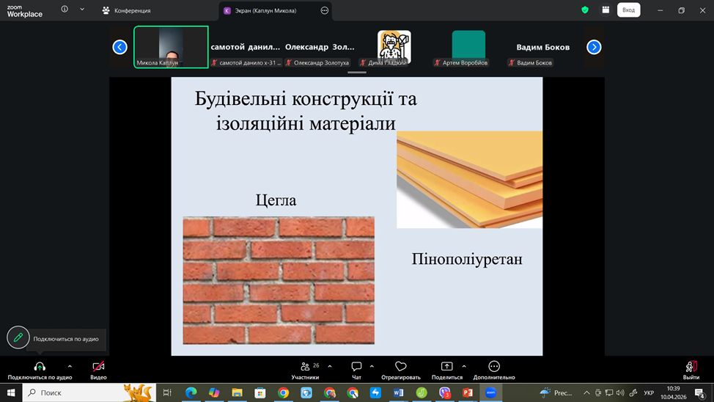This screenshot has width=714, height=402.
Task: Join audio via Подключиться по аудио
Action: point(40,370)
